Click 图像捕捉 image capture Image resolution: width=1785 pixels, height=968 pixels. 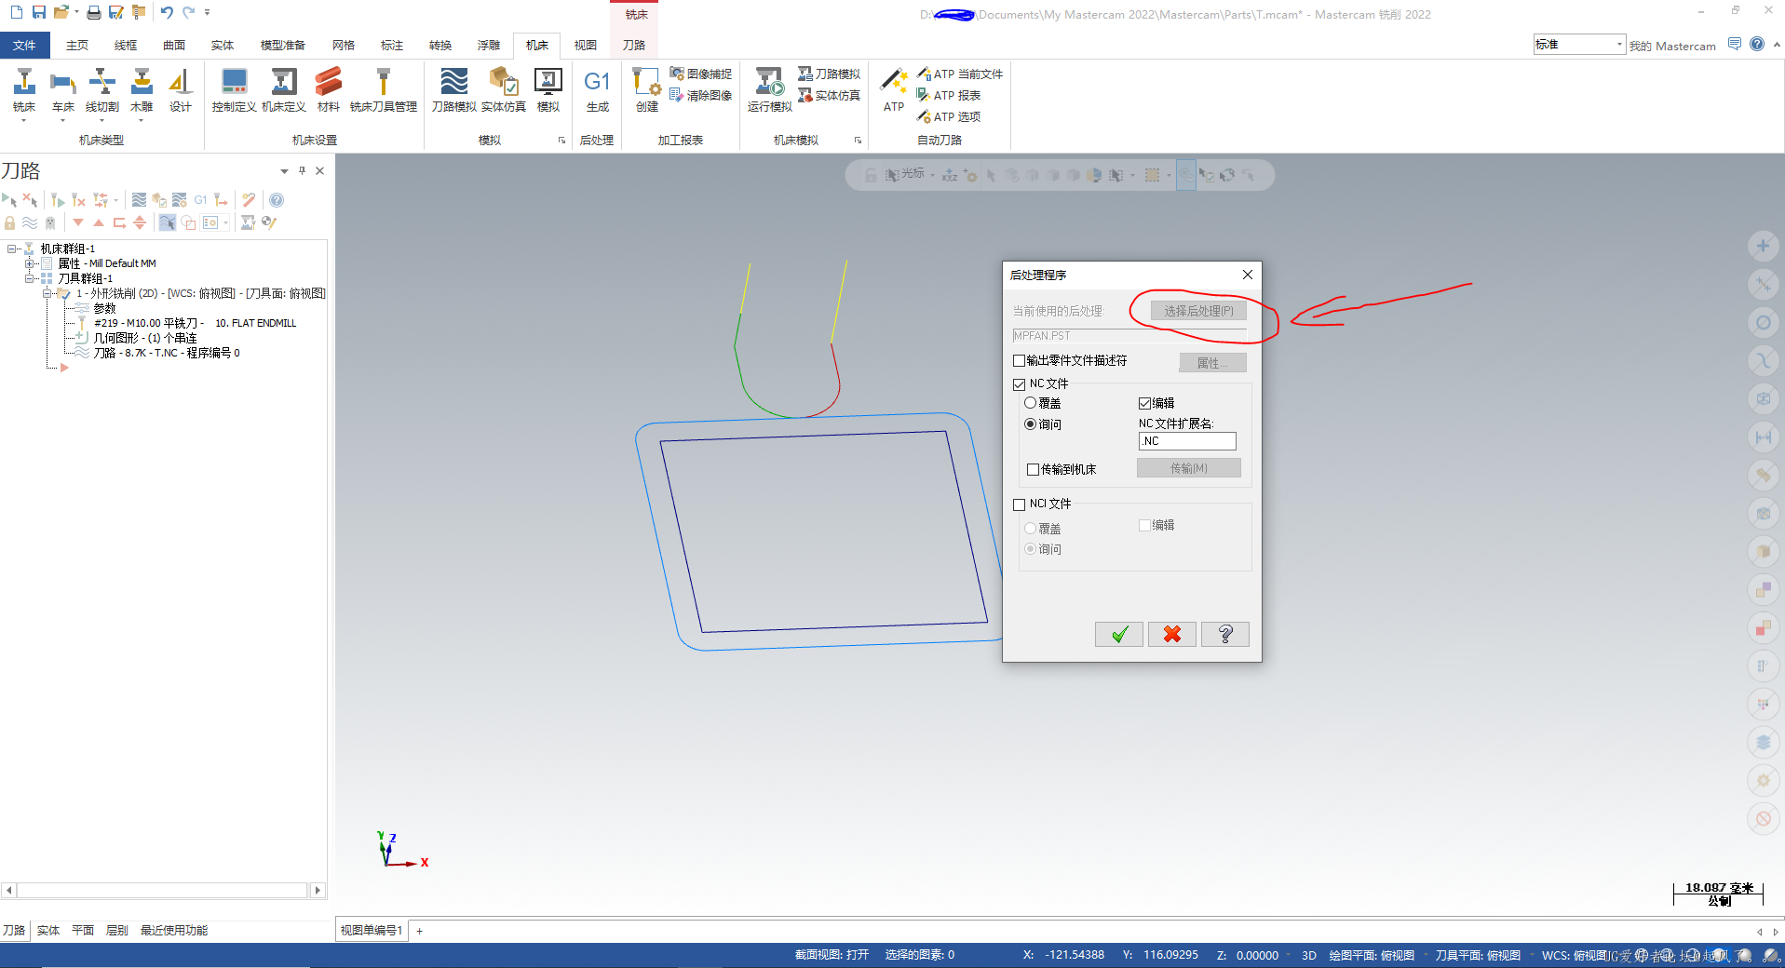pos(701,74)
